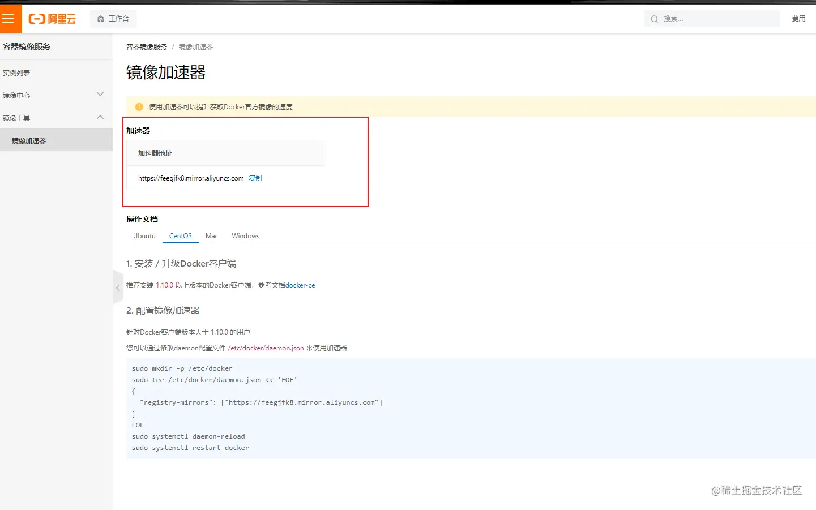
Task: Select 镜像加速器 in the sidebar
Action: [56, 140]
